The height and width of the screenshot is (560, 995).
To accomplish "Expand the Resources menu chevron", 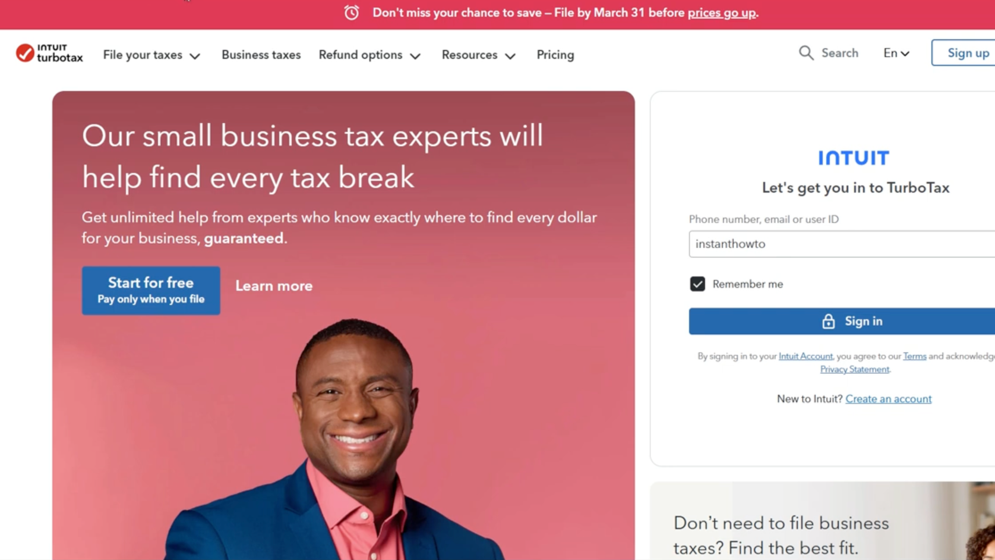I will [x=510, y=56].
